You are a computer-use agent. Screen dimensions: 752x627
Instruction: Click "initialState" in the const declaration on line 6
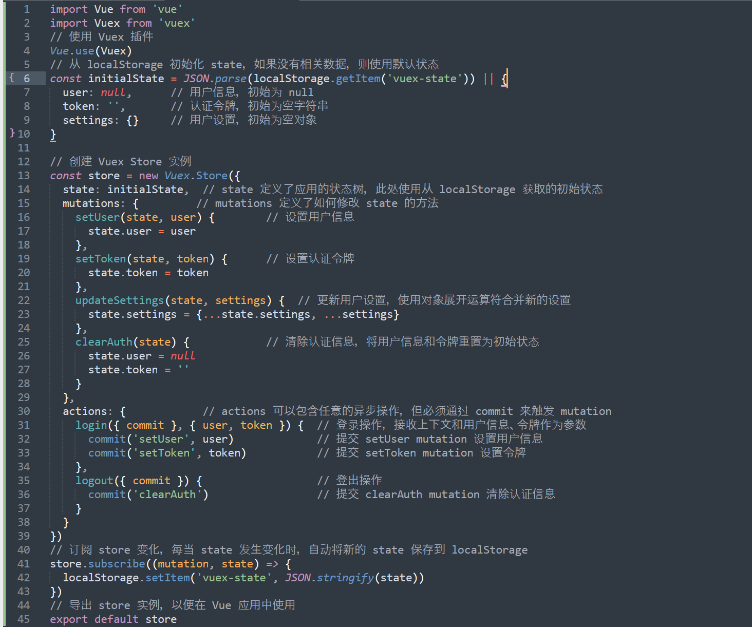(126, 79)
